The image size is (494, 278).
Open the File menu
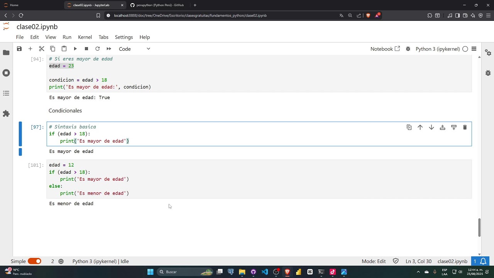20,37
